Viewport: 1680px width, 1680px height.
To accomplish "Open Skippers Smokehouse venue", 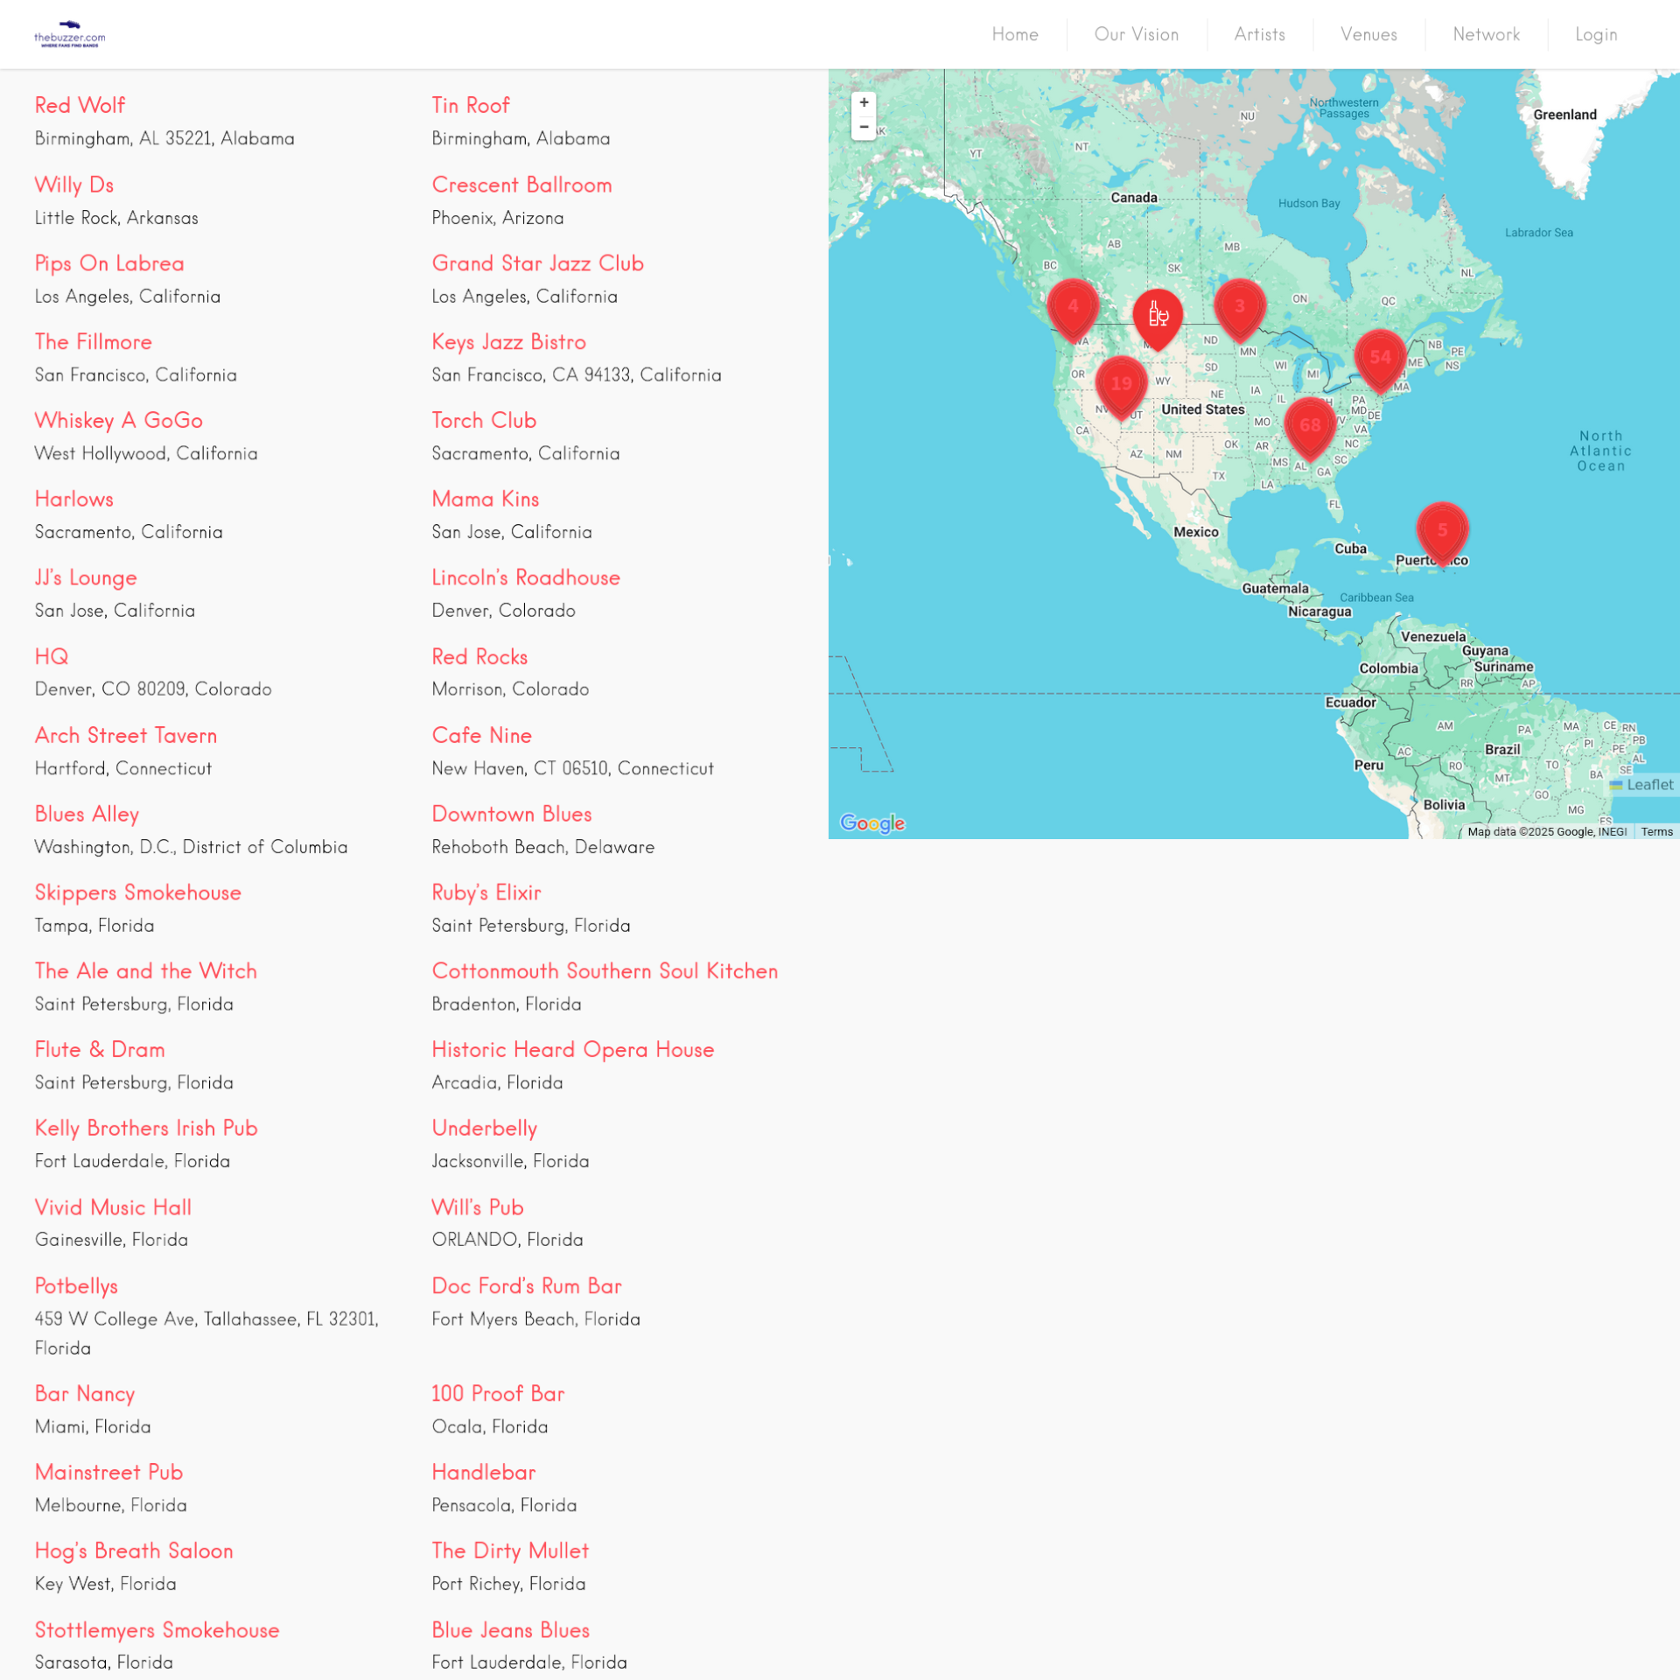I will click(138, 893).
